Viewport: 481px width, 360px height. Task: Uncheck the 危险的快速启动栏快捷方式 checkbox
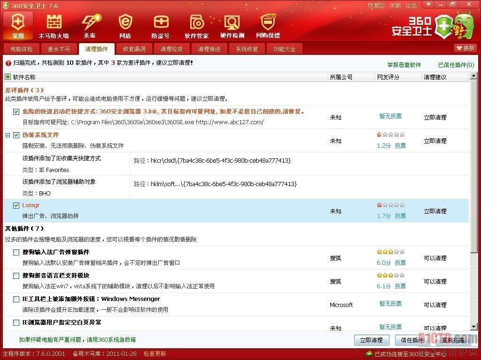(16, 112)
